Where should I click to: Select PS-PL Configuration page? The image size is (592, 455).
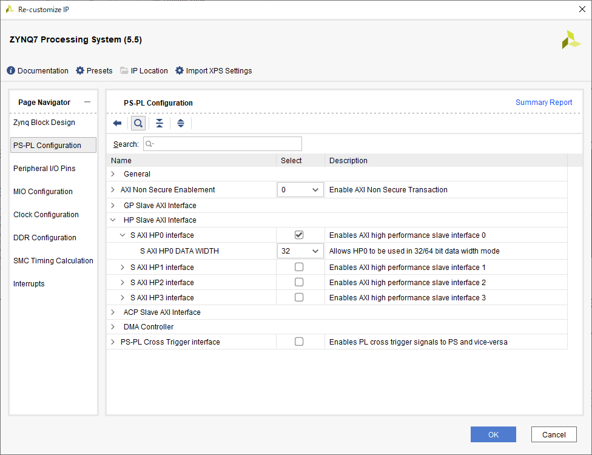pyautogui.click(x=53, y=145)
